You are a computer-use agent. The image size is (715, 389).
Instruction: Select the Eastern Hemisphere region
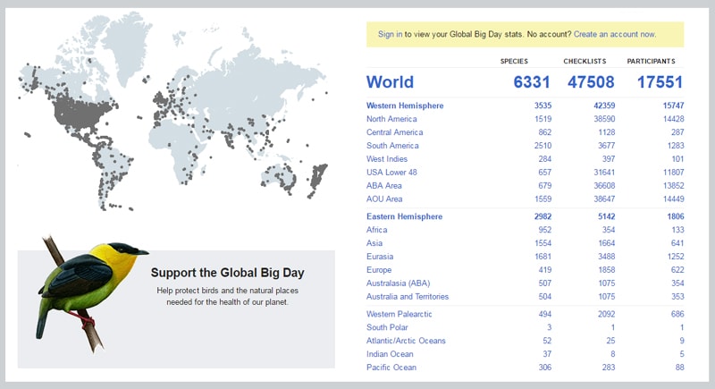point(404,216)
